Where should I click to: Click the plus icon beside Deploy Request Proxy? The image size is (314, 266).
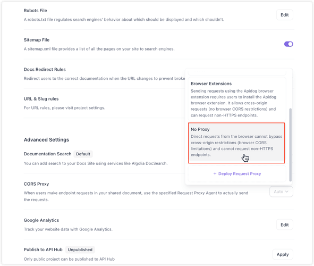pos(215,174)
